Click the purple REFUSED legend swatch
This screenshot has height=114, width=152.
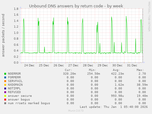click(x=5, y=92)
